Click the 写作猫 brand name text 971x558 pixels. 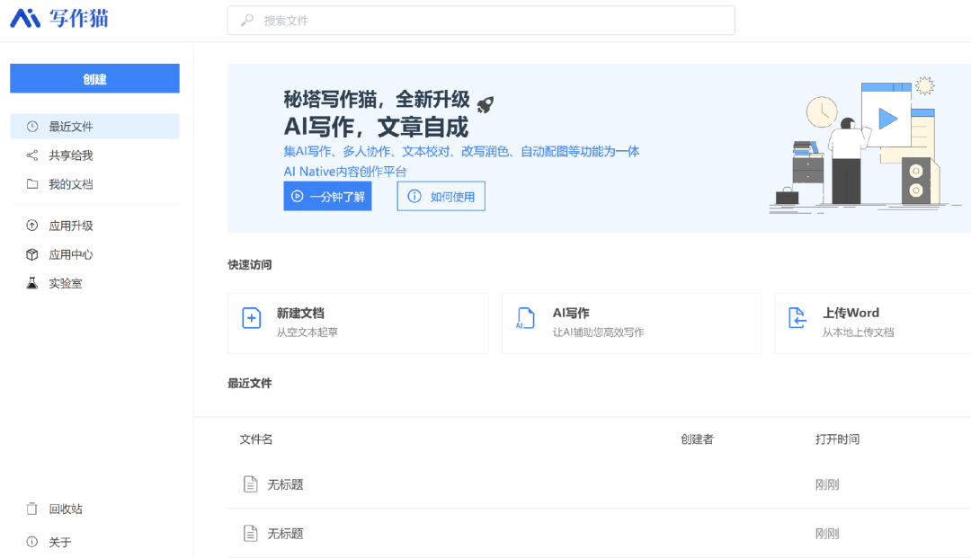point(78,19)
